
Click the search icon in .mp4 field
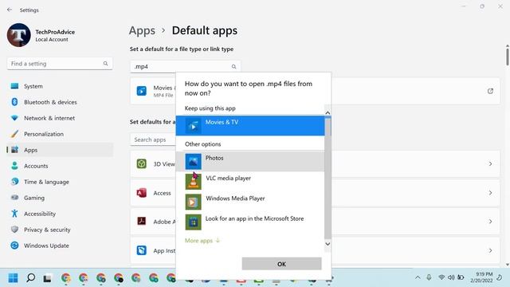pos(233,66)
